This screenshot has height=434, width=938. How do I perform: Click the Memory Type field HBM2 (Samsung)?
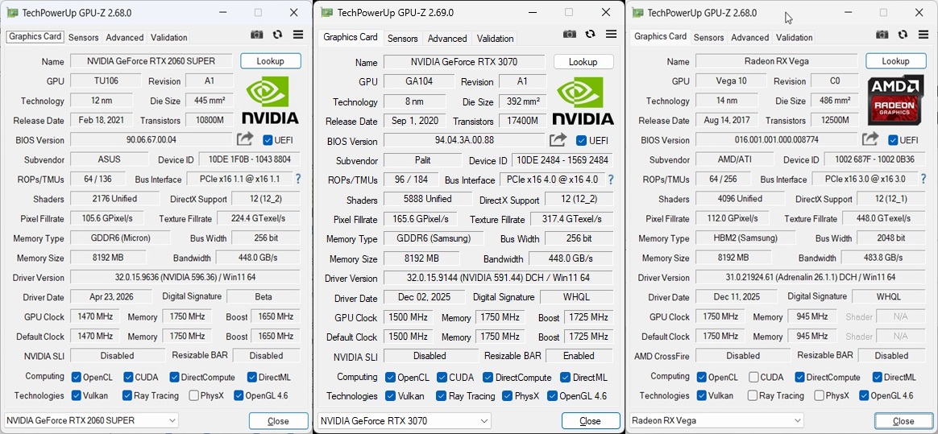pos(745,238)
